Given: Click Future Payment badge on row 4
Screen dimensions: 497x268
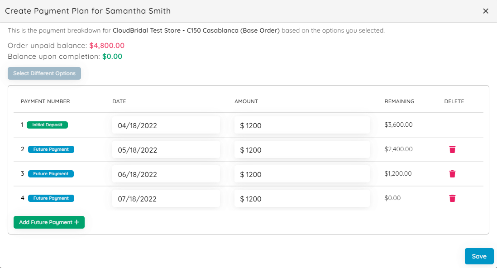Looking at the screenshot, I should pyautogui.click(x=51, y=198).
